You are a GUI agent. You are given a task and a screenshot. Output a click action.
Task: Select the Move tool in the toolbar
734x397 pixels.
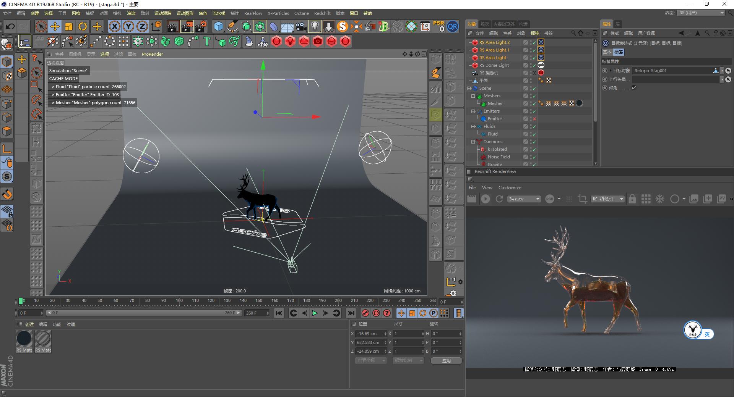[x=55, y=26]
